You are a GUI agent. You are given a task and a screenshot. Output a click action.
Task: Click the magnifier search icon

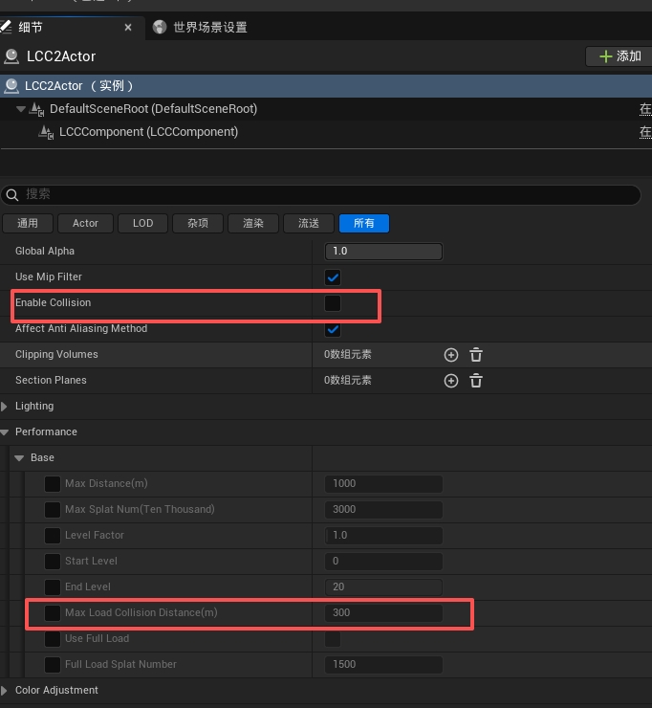click(x=12, y=194)
